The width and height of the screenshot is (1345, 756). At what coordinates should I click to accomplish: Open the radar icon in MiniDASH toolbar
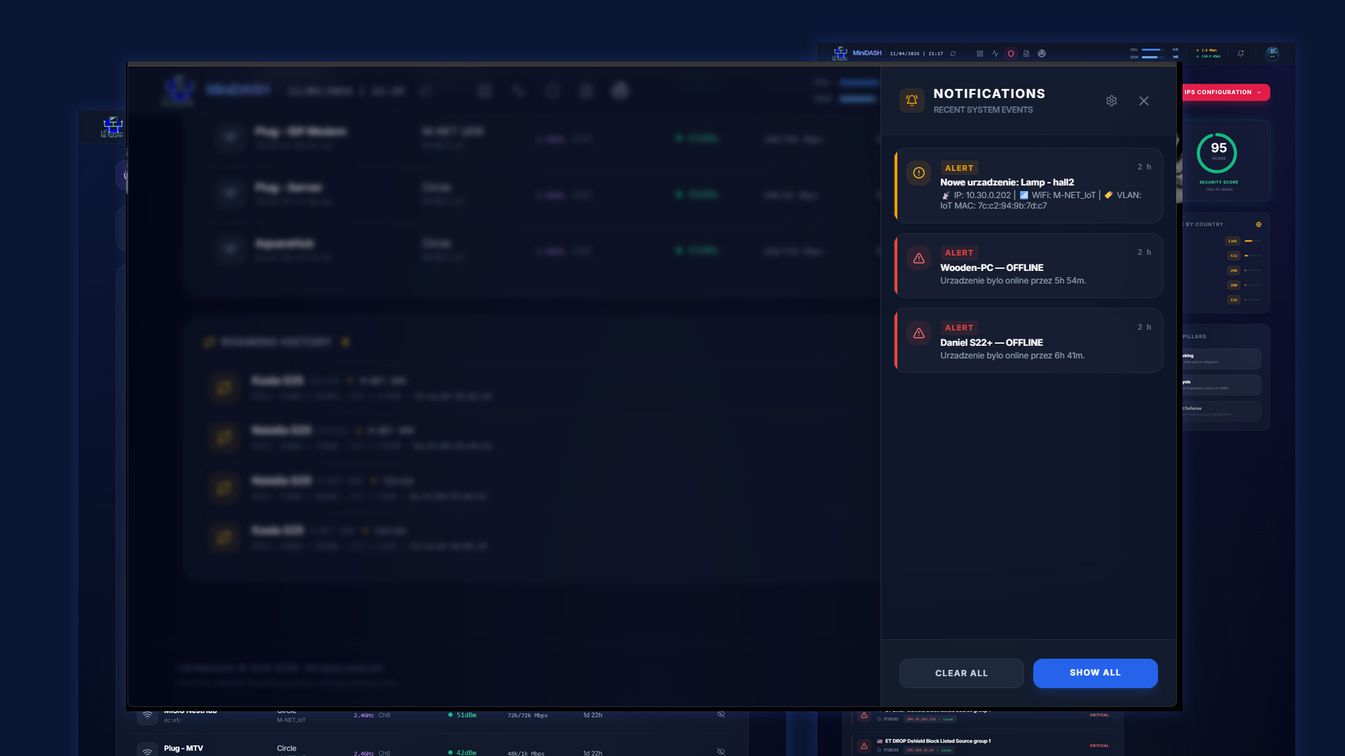pos(1042,53)
